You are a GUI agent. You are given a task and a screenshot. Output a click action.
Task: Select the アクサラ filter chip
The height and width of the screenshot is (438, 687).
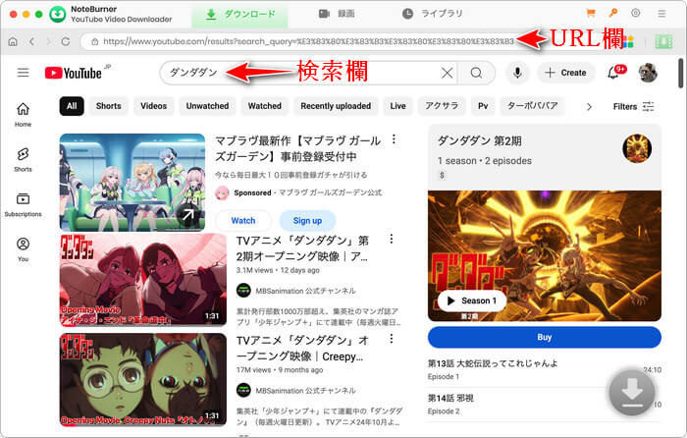pos(442,106)
